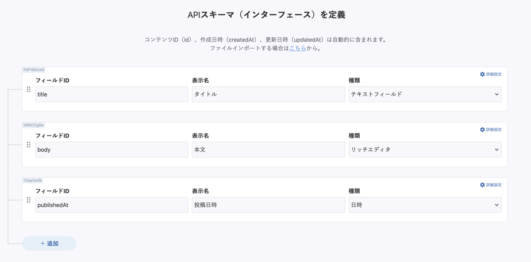Select the body field ID input
531x262 pixels.
(112, 149)
